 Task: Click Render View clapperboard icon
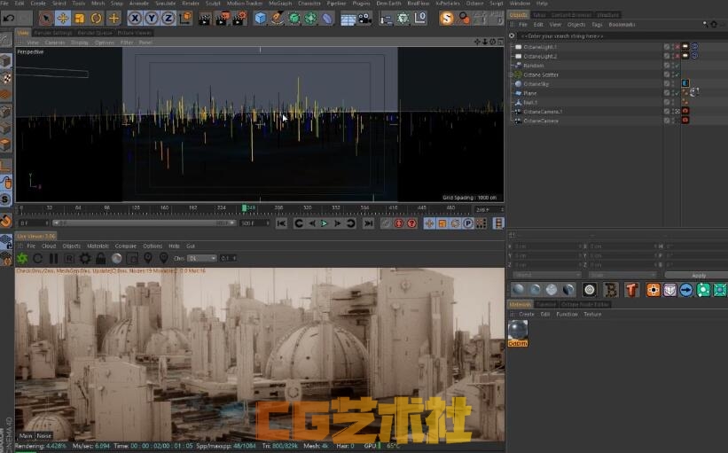click(204, 19)
